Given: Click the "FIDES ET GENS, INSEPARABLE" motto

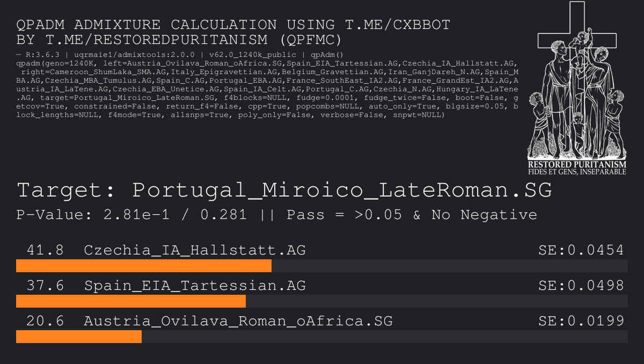Looking at the screenshot, I should pyautogui.click(x=577, y=172).
